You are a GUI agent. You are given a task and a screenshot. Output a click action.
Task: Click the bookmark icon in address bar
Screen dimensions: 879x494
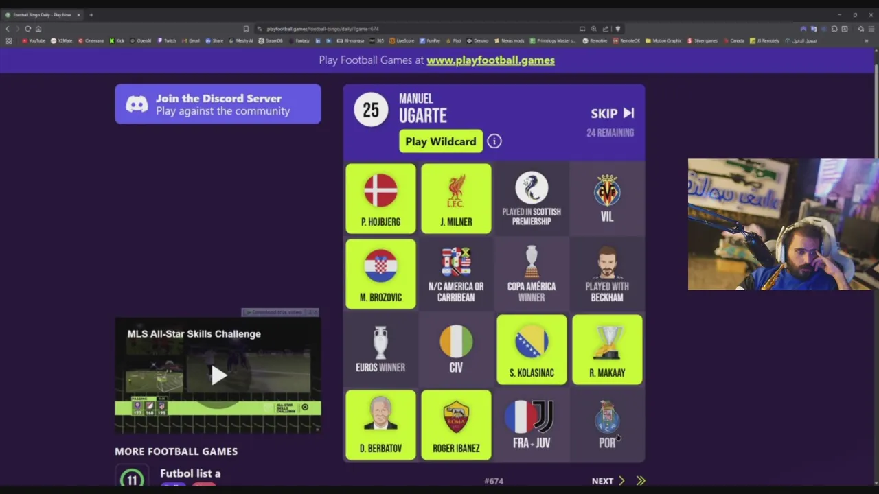pos(246,29)
